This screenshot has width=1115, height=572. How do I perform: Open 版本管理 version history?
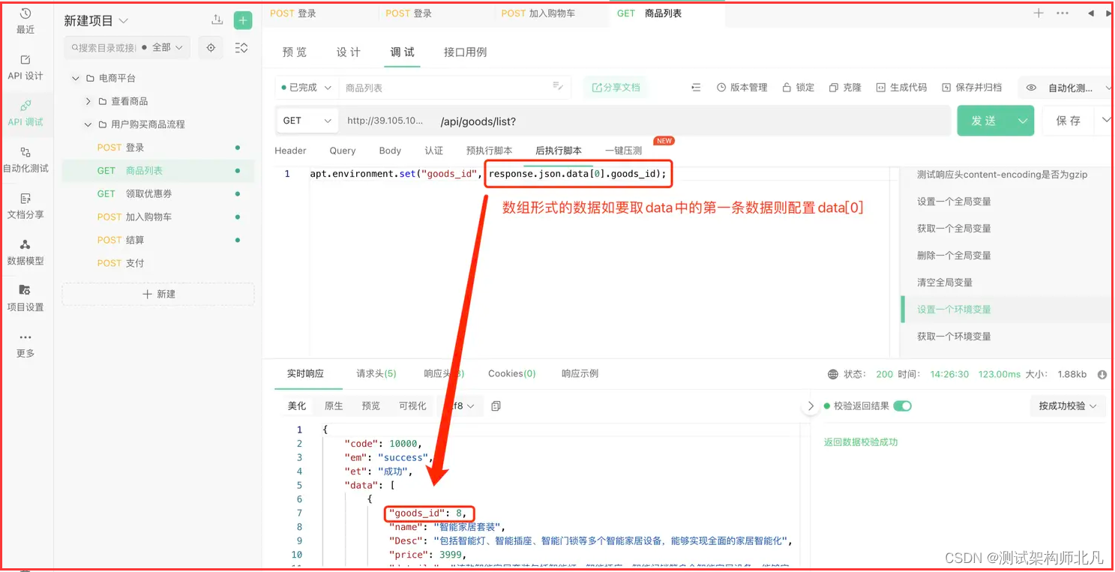[x=742, y=88]
